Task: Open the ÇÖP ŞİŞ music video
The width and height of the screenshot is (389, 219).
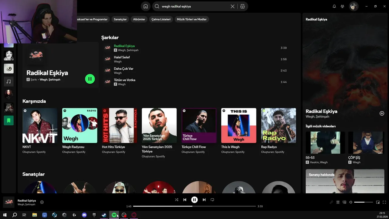Action: pyautogui.click(x=366, y=148)
